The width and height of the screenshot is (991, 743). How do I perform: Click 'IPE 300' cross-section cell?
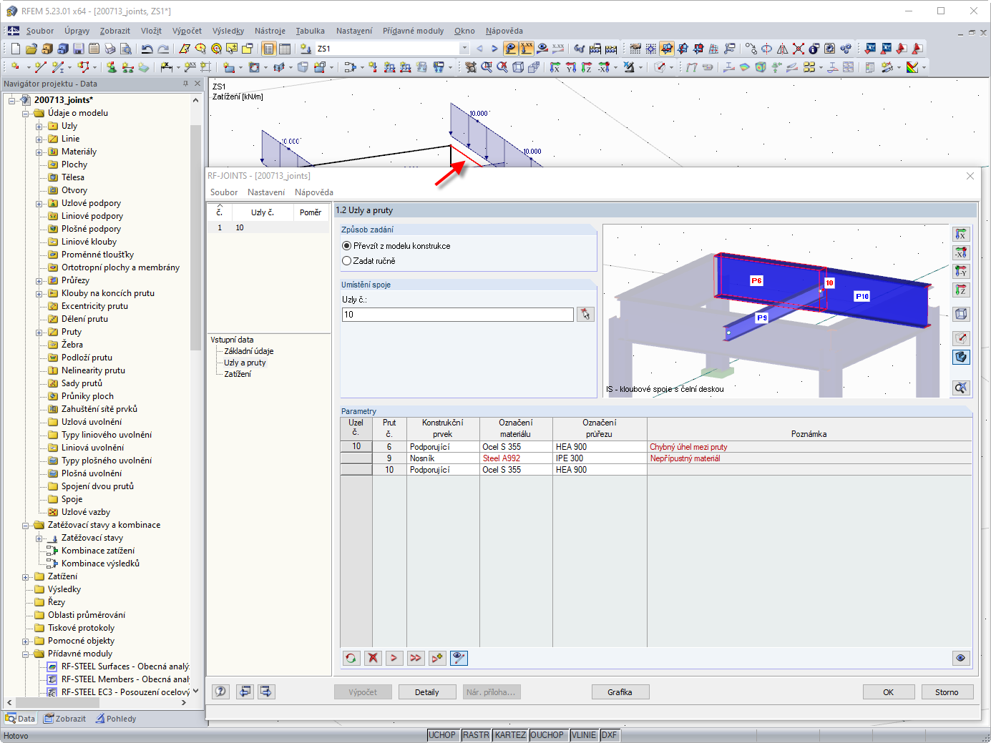click(600, 458)
